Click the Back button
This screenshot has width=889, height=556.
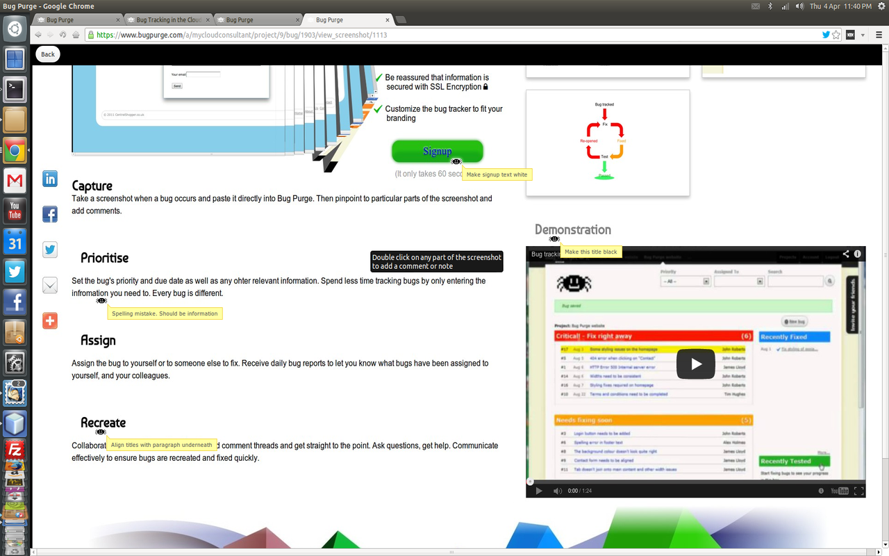click(48, 54)
